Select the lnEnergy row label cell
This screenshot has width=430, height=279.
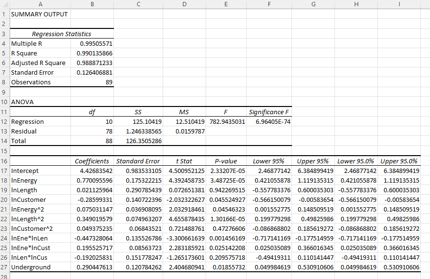click(x=41, y=180)
